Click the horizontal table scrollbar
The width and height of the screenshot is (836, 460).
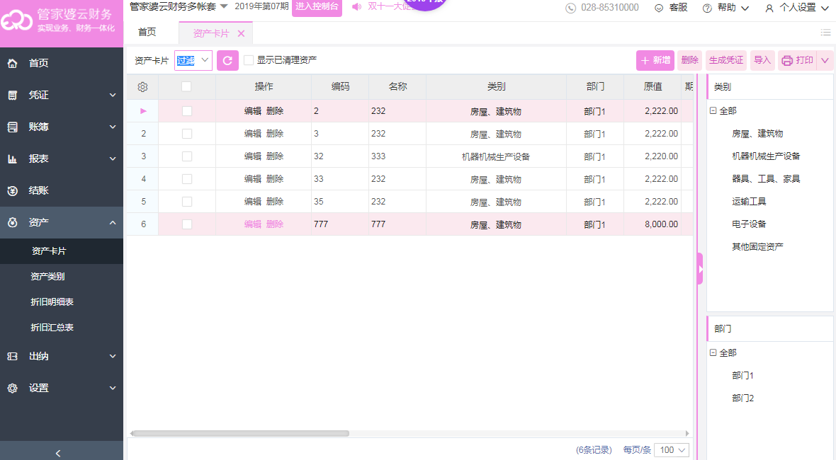tap(241, 433)
